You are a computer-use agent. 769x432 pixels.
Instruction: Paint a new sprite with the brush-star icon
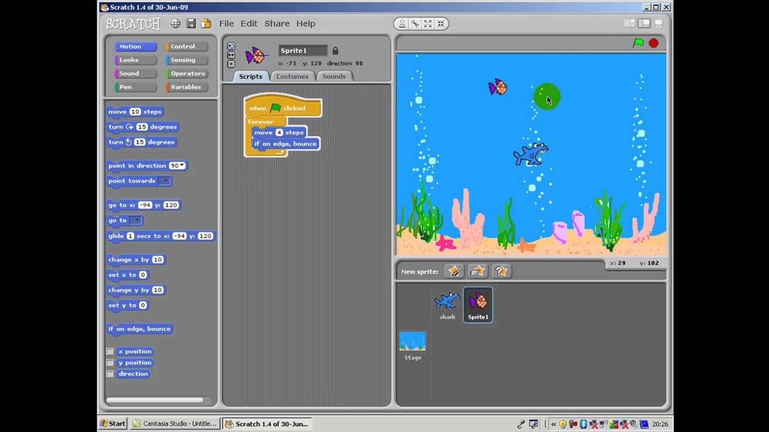click(455, 271)
